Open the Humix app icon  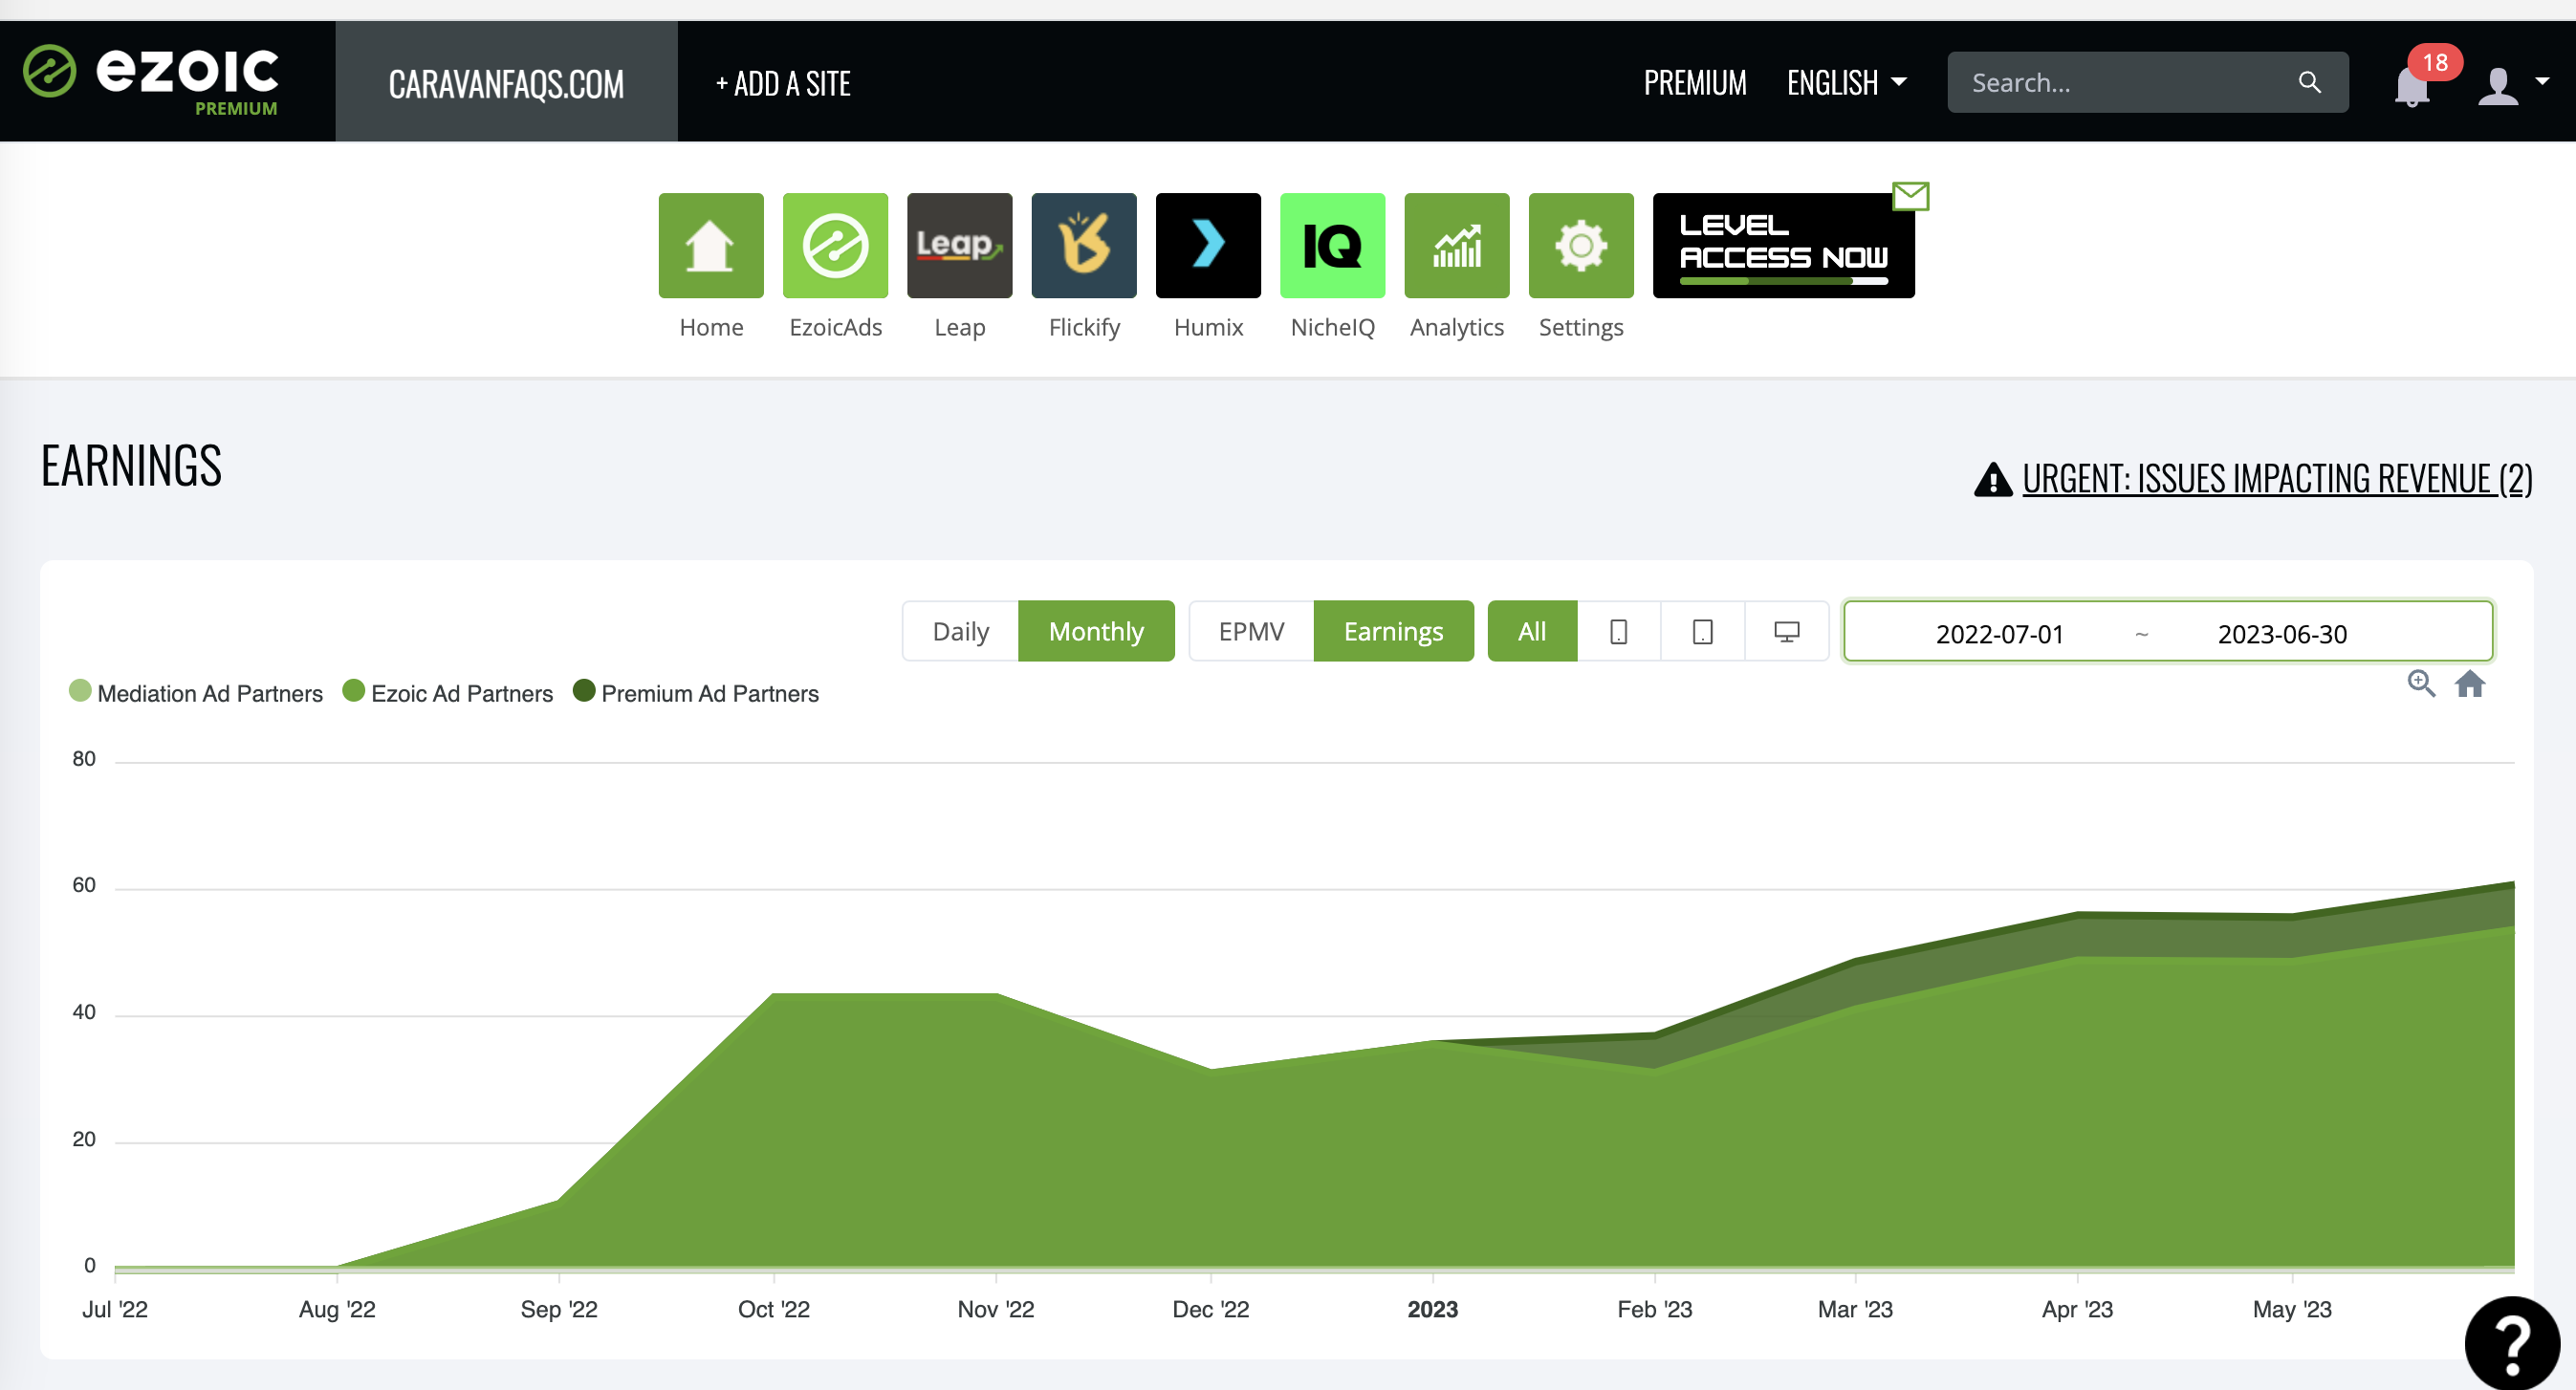coord(1208,245)
